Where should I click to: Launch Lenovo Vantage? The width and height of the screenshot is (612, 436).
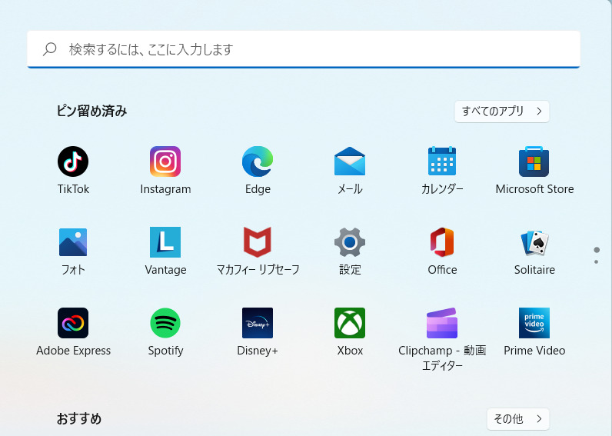(x=165, y=242)
